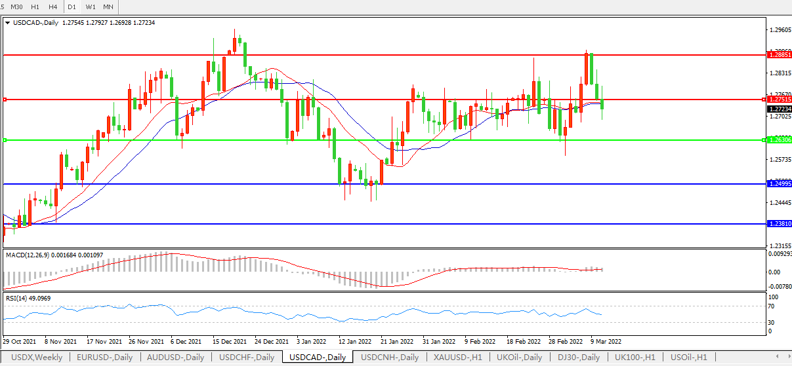Switch chart to M30 timeframe

[x=16, y=6]
